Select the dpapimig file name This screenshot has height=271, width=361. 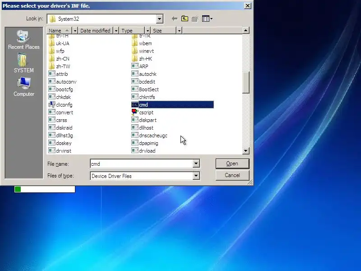[149, 143]
